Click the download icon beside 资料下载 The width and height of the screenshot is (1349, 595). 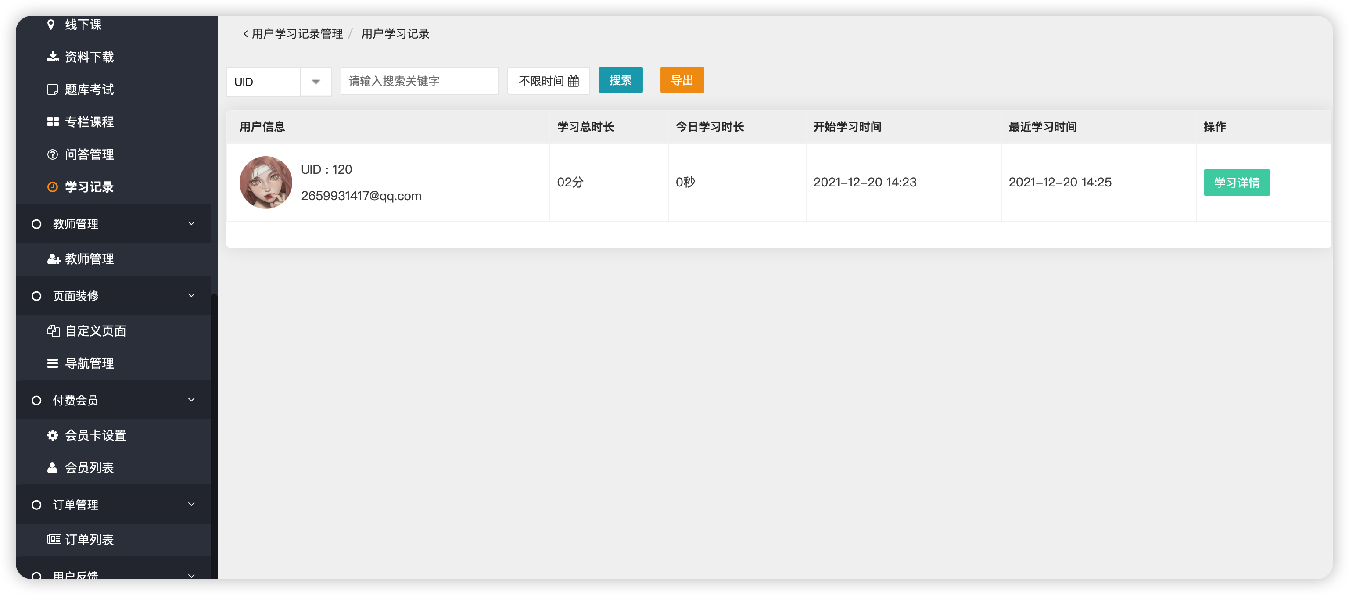click(52, 57)
